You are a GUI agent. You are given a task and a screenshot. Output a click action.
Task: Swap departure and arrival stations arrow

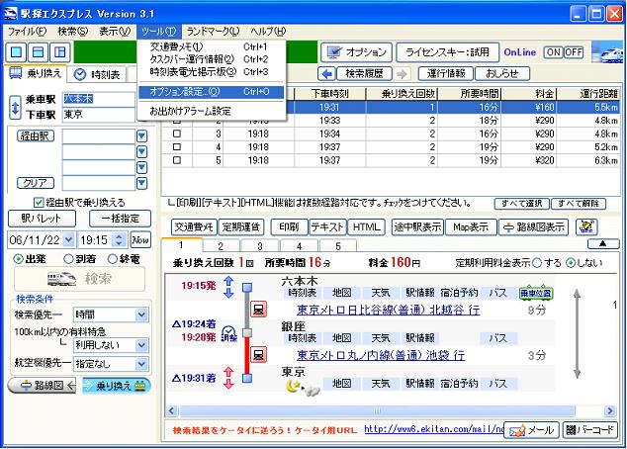coord(15,108)
